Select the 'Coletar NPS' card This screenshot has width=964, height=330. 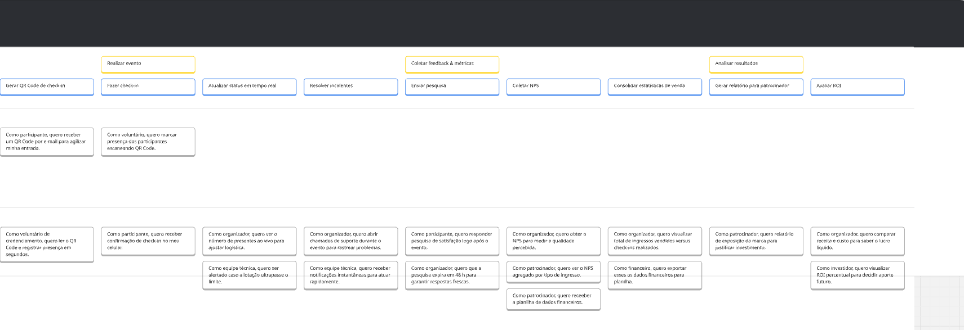(553, 87)
